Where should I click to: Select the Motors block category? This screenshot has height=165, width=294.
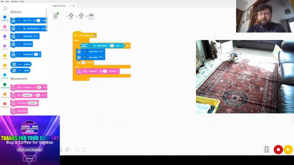tap(5, 18)
